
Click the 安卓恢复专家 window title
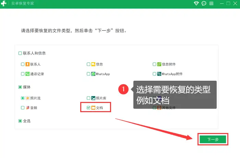23,3
